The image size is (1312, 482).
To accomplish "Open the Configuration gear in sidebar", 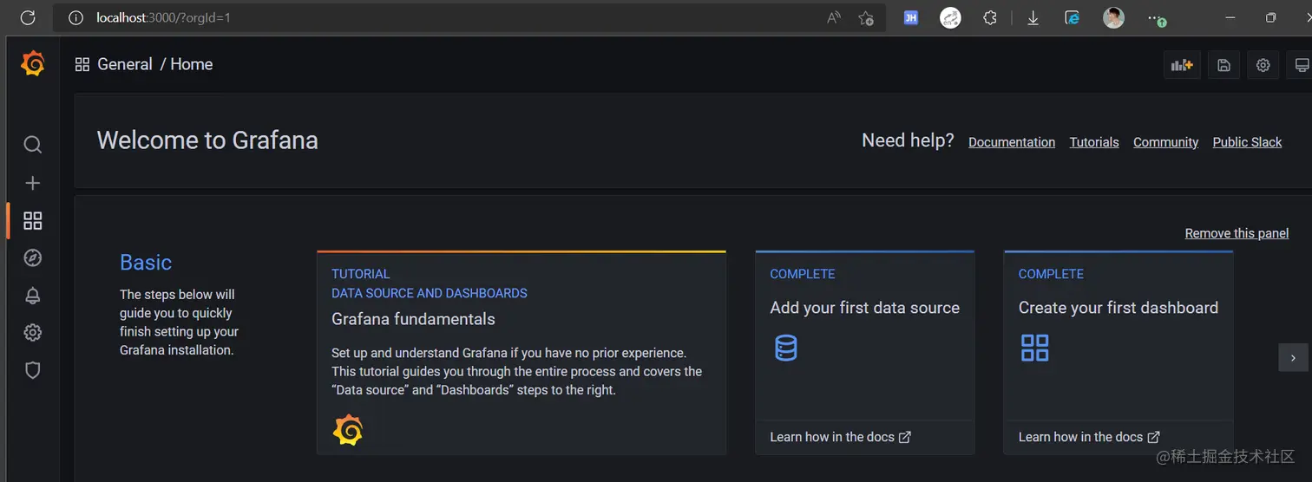I will click(32, 333).
